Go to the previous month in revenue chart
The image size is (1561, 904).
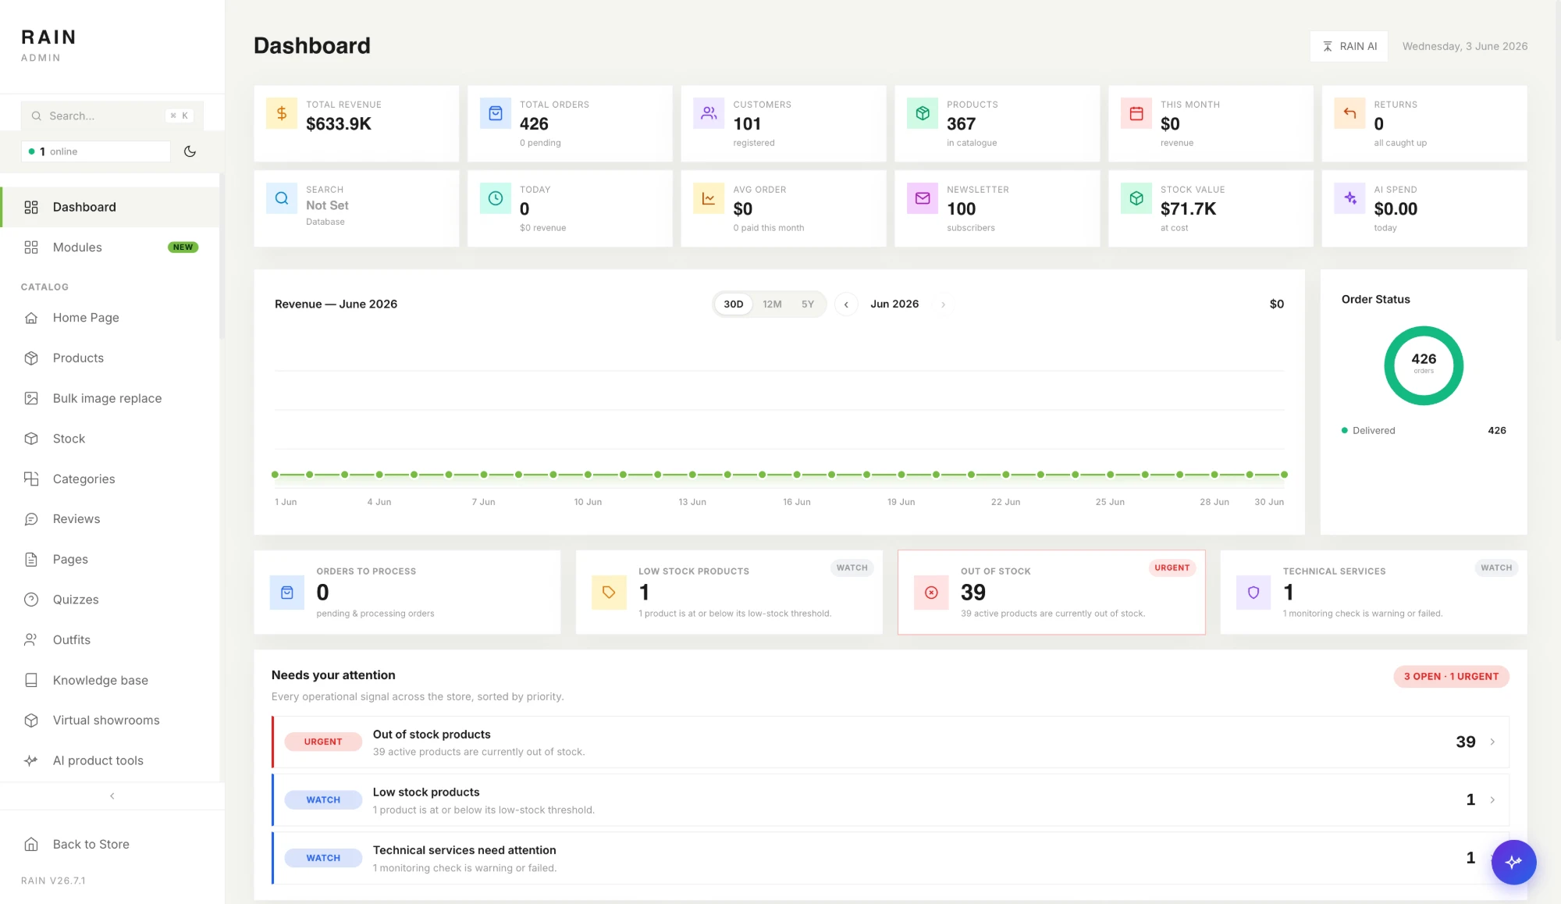click(x=846, y=304)
